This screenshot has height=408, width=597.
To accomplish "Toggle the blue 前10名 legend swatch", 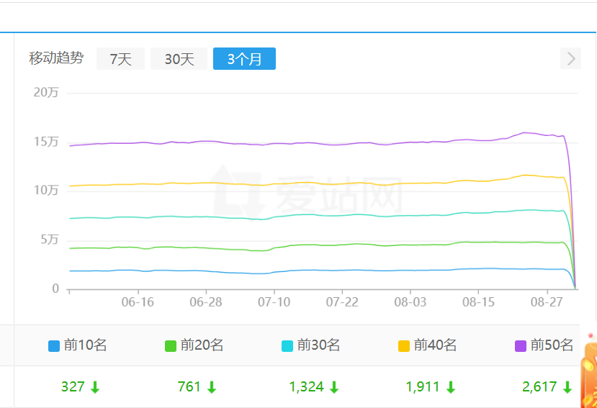I will click(54, 345).
